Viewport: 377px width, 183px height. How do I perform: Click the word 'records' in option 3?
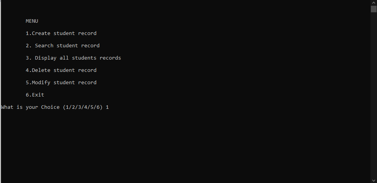click(110, 58)
